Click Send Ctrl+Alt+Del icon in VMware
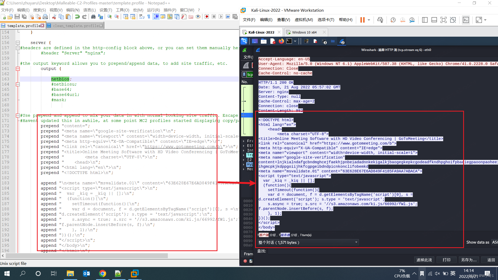This screenshot has height=280, width=498. click(380, 20)
